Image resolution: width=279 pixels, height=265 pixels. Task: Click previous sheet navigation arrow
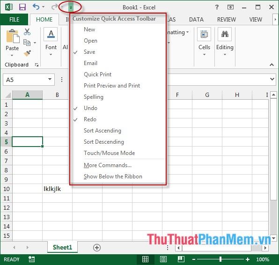[14, 247]
